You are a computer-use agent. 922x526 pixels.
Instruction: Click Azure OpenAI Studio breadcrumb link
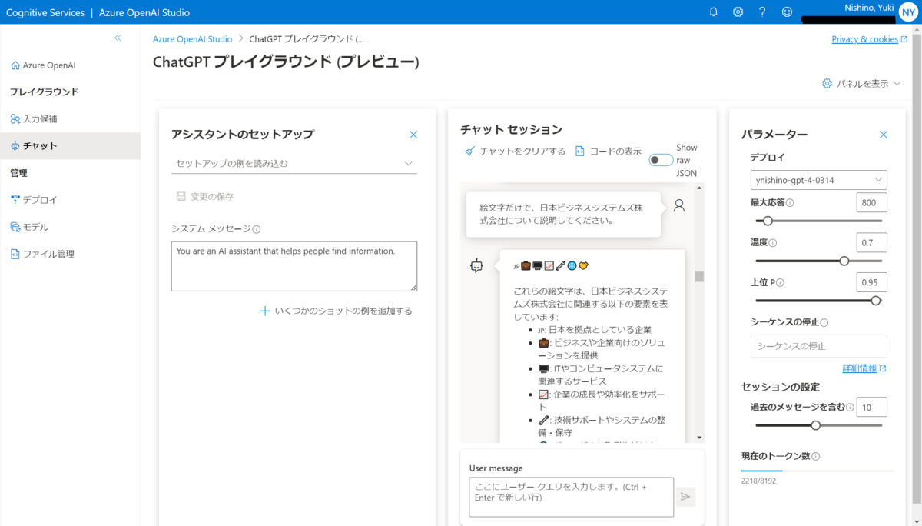pos(192,39)
